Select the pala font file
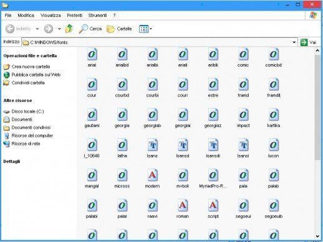This screenshot has width=323, height=242. [x=243, y=179]
